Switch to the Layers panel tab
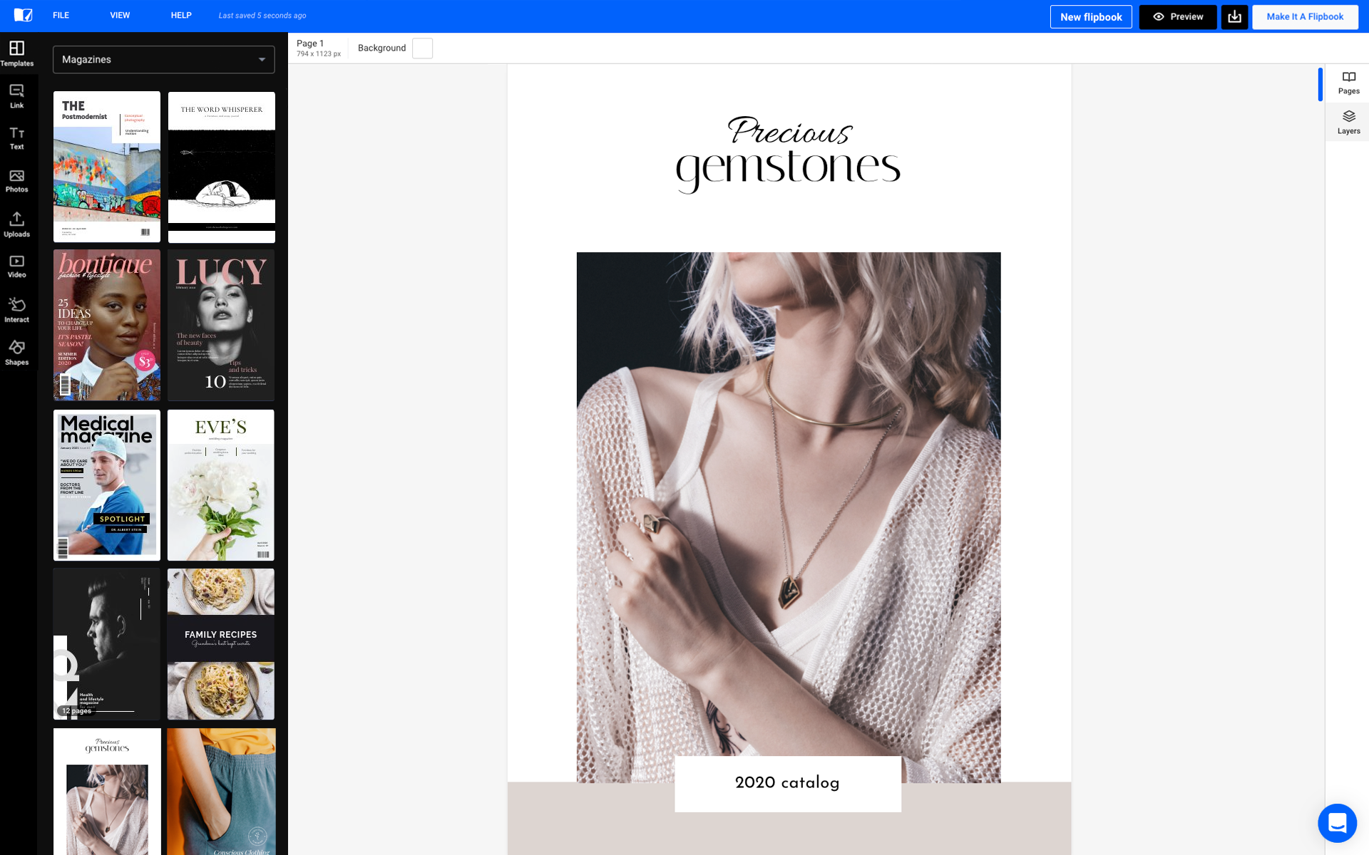Image resolution: width=1369 pixels, height=855 pixels. [1348, 122]
